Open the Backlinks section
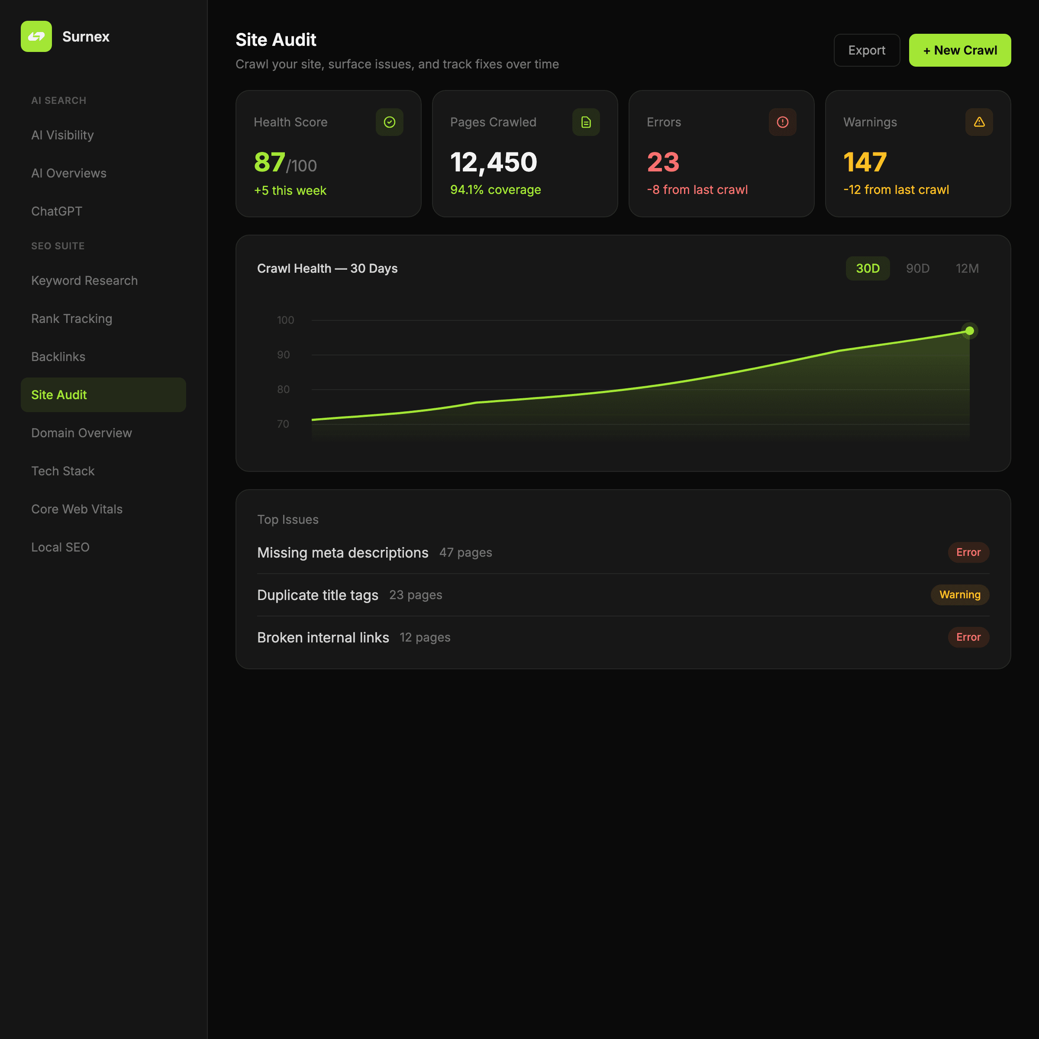 58,357
